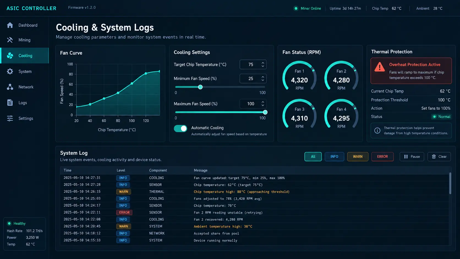Click the trash icon in Clear button
This screenshot has height=259, width=460.
(x=434, y=157)
